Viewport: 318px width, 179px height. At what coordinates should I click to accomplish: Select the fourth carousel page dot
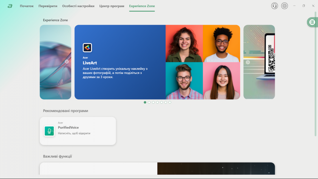158,102
